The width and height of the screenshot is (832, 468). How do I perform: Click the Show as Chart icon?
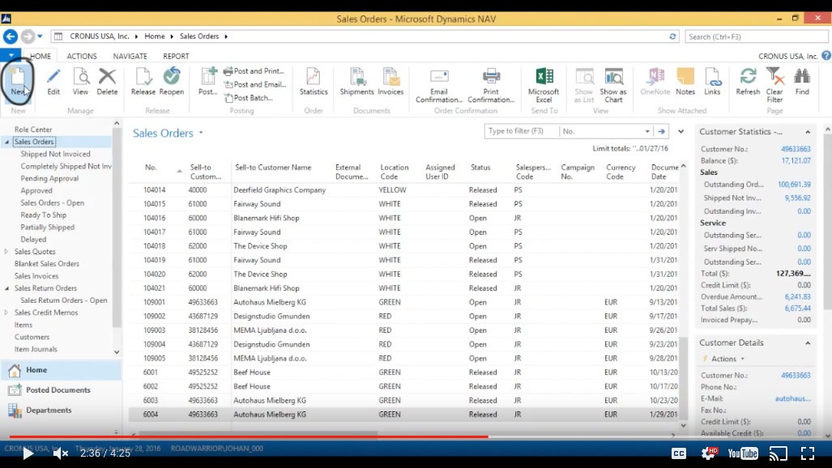(613, 85)
